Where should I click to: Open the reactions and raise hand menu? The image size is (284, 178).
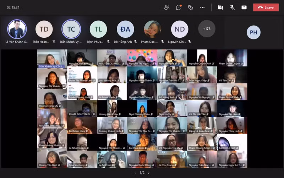click(190, 7)
